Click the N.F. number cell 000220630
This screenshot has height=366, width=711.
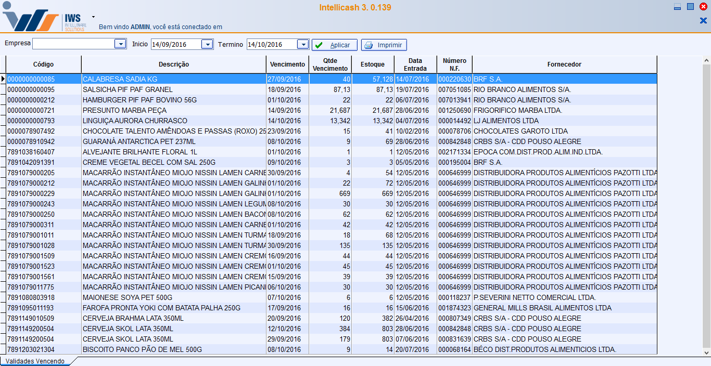(x=454, y=79)
